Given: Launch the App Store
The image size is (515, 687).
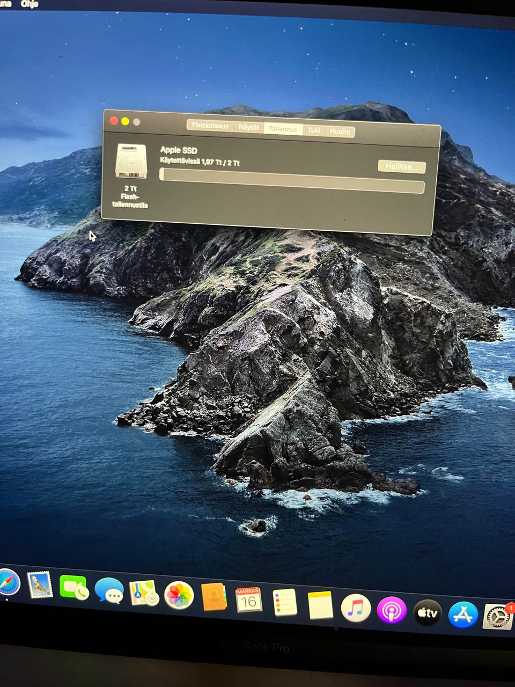Looking at the screenshot, I should 463,615.
